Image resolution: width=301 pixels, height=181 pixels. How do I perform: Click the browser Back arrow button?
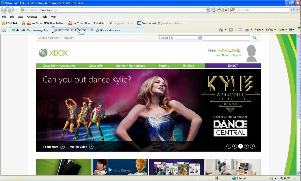click(4, 10)
